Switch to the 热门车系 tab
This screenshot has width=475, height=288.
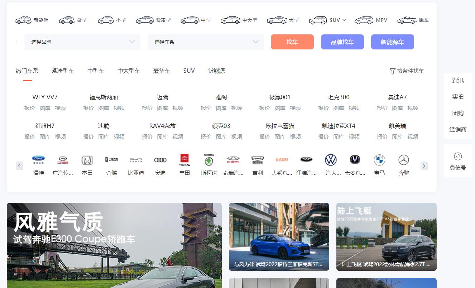click(x=27, y=71)
